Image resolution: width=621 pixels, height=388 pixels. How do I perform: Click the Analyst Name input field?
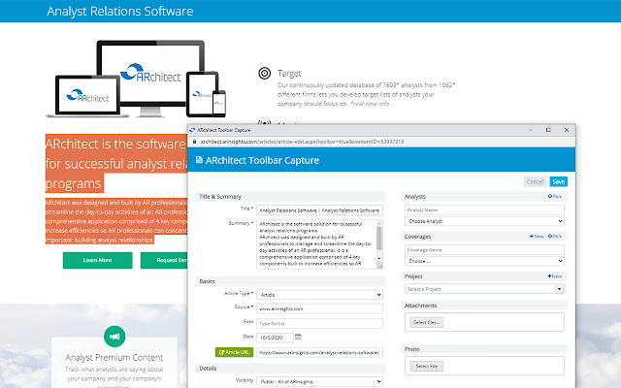(484, 210)
